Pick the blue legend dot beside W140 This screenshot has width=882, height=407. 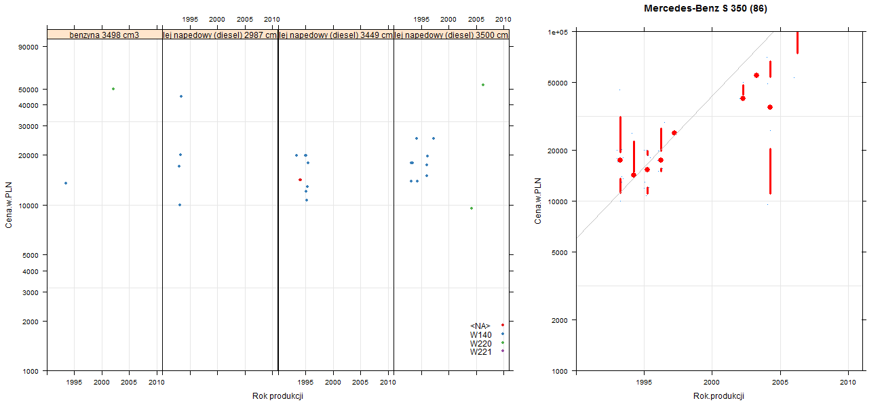(x=502, y=334)
